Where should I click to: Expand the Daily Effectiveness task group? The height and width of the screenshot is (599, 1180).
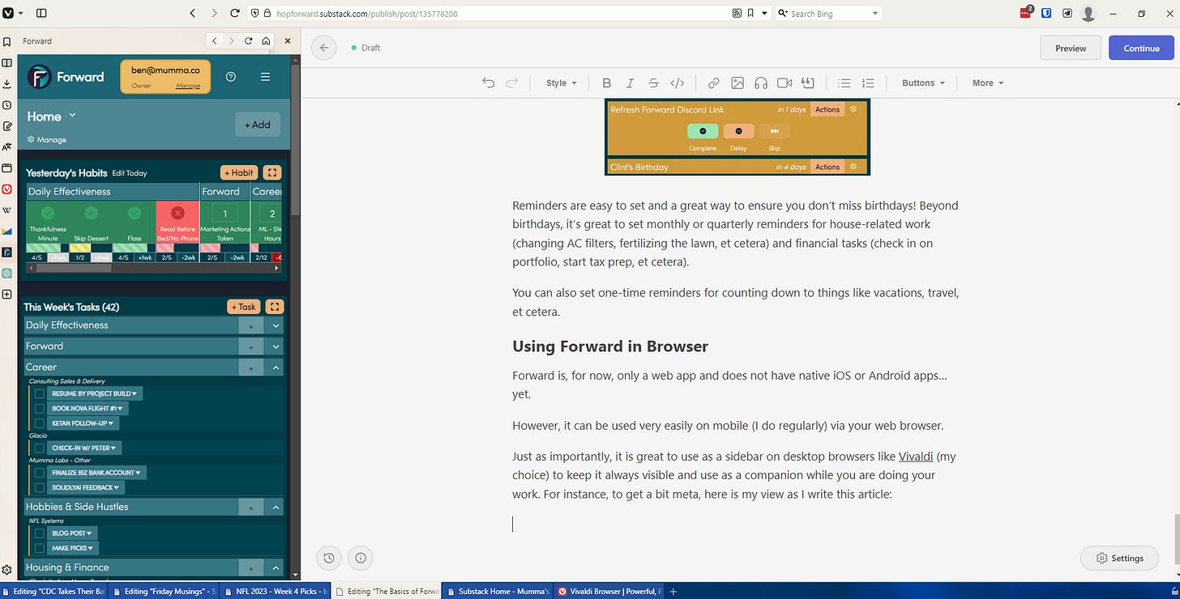coord(276,325)
